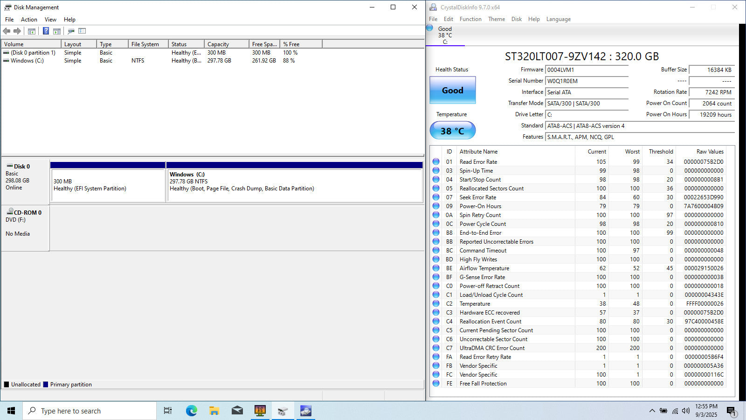Open File Explorer from the taskbar

(x=214, y=411)
